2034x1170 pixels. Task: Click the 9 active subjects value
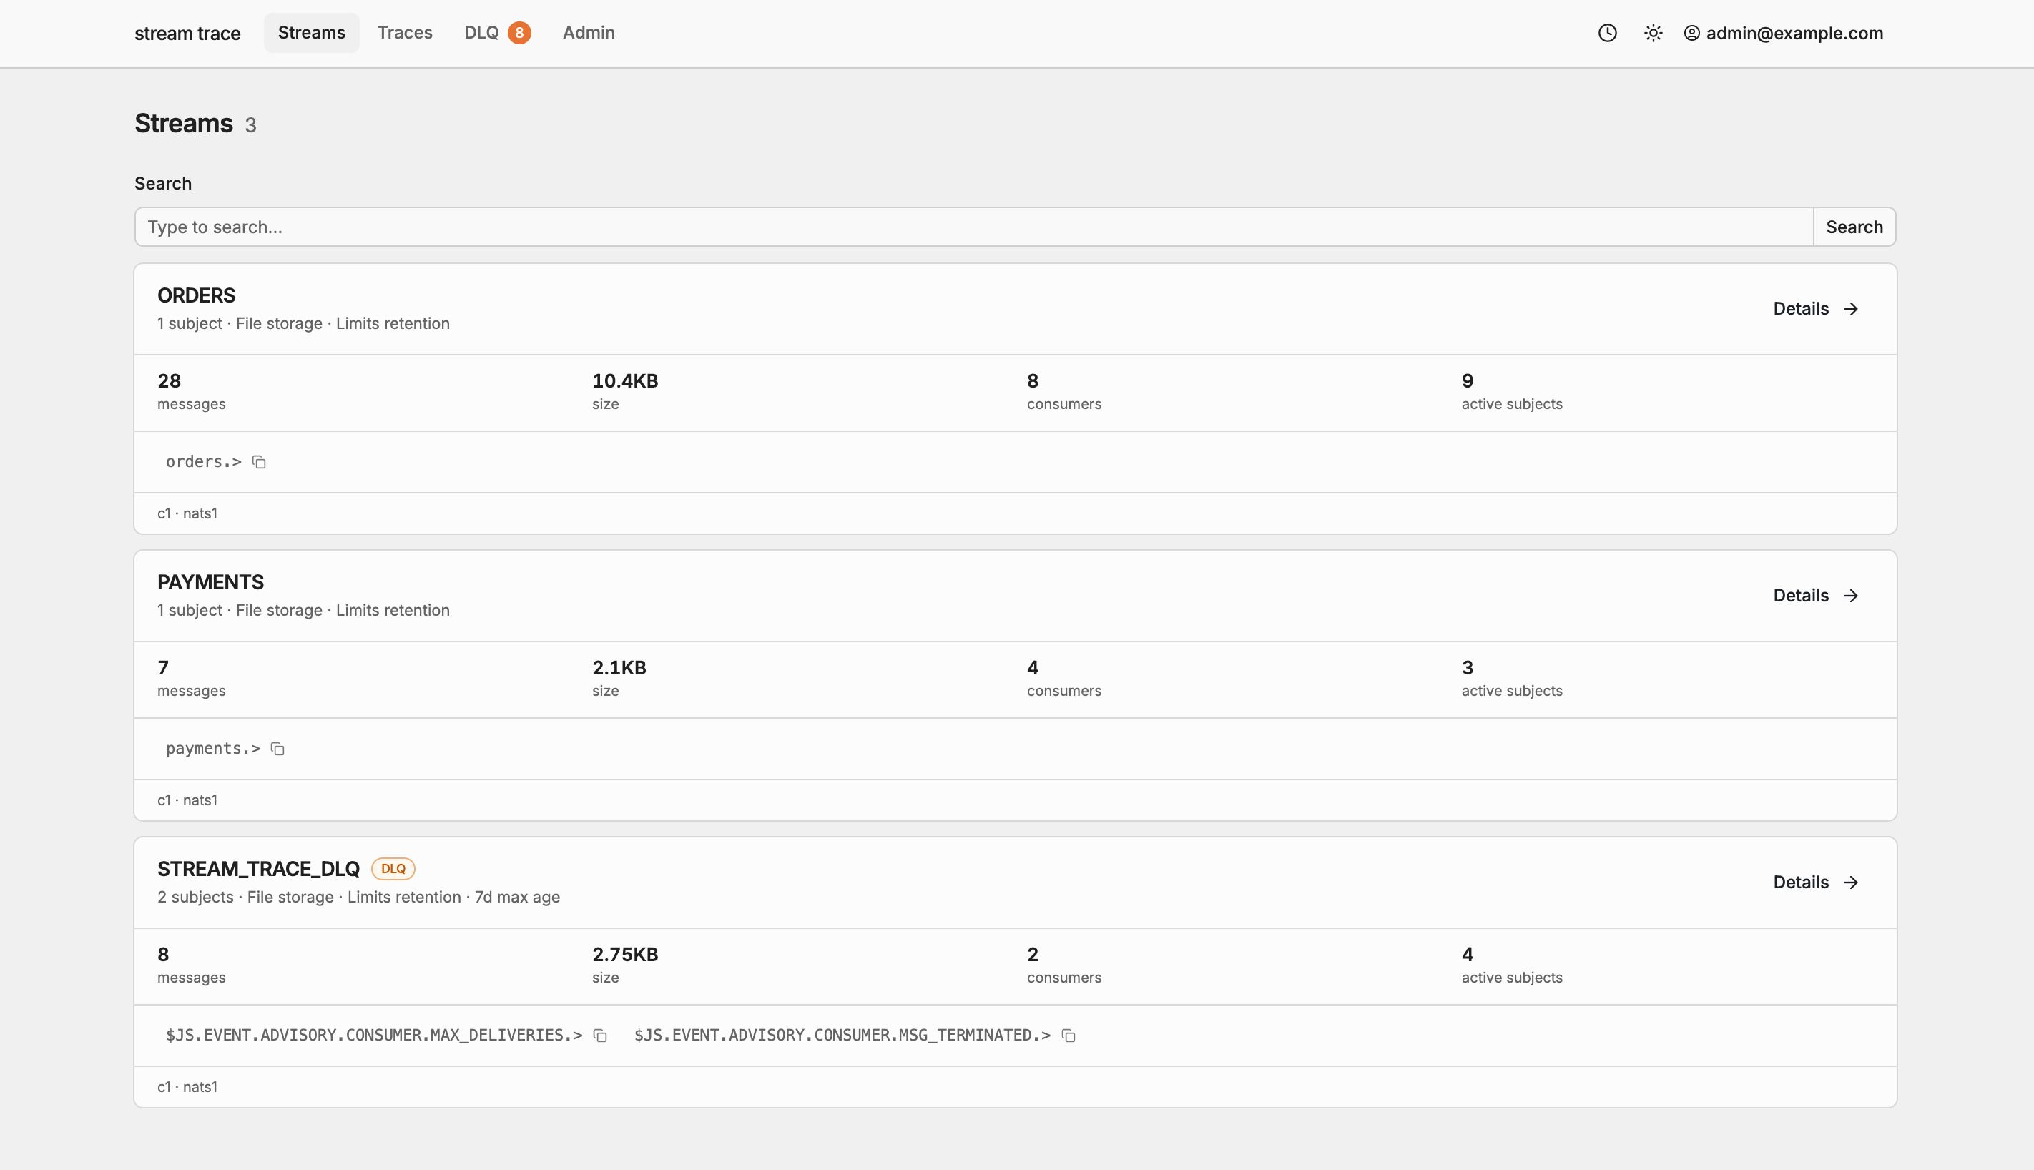click(1468, 381)
